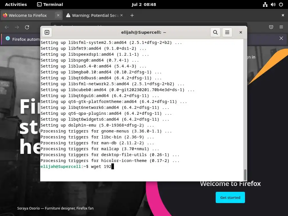Screen dimensions: 288x216
Task: Click the network status icon
Action: pyautogui.click(x=265, y=4)
